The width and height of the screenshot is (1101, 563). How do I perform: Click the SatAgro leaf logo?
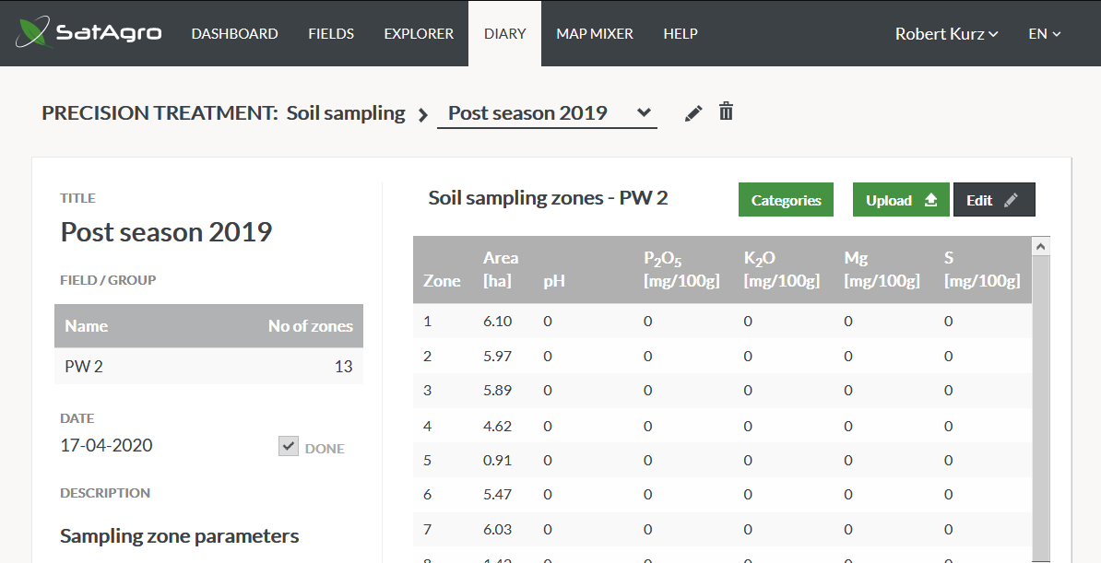tap(34, 32)
